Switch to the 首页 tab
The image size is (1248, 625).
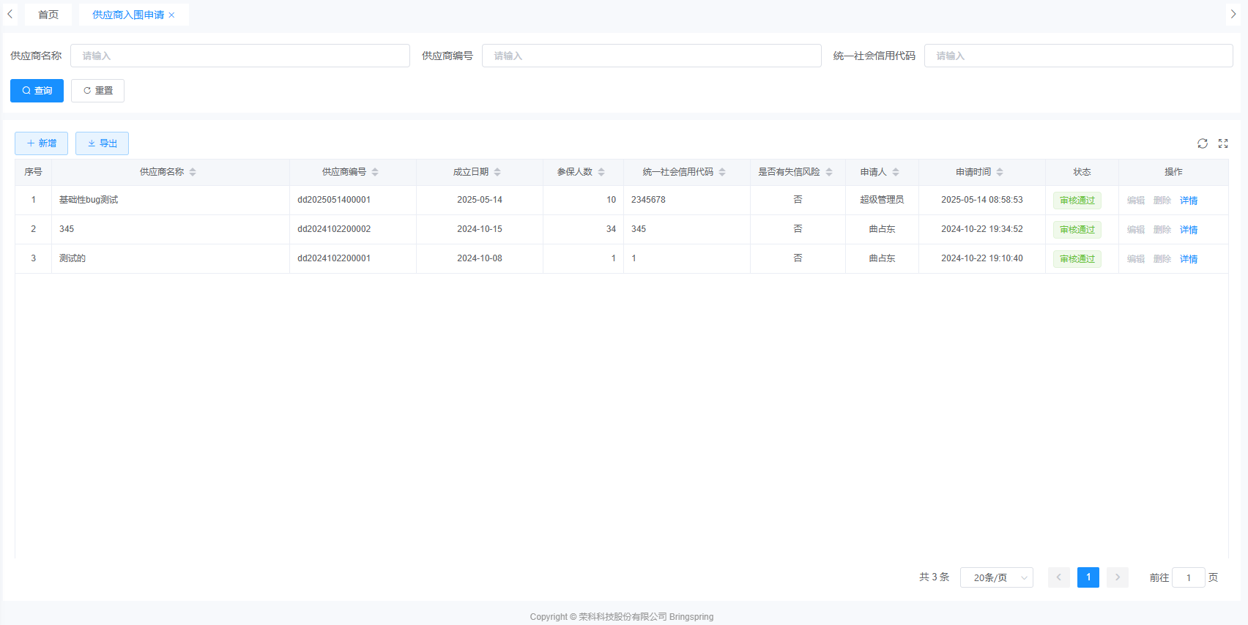pyautogui.click(x=48, y=15)
